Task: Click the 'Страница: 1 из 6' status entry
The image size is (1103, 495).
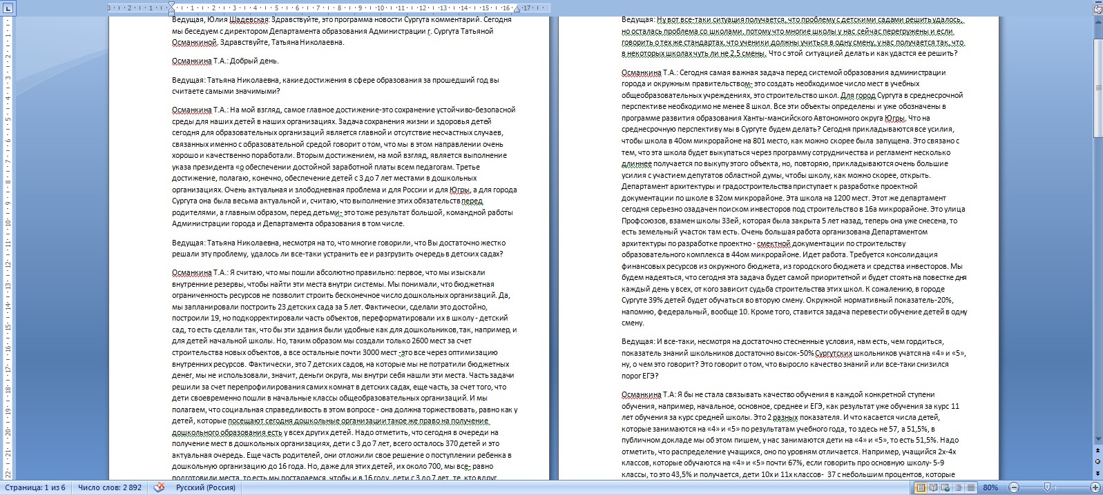Action: coord(34,487)
